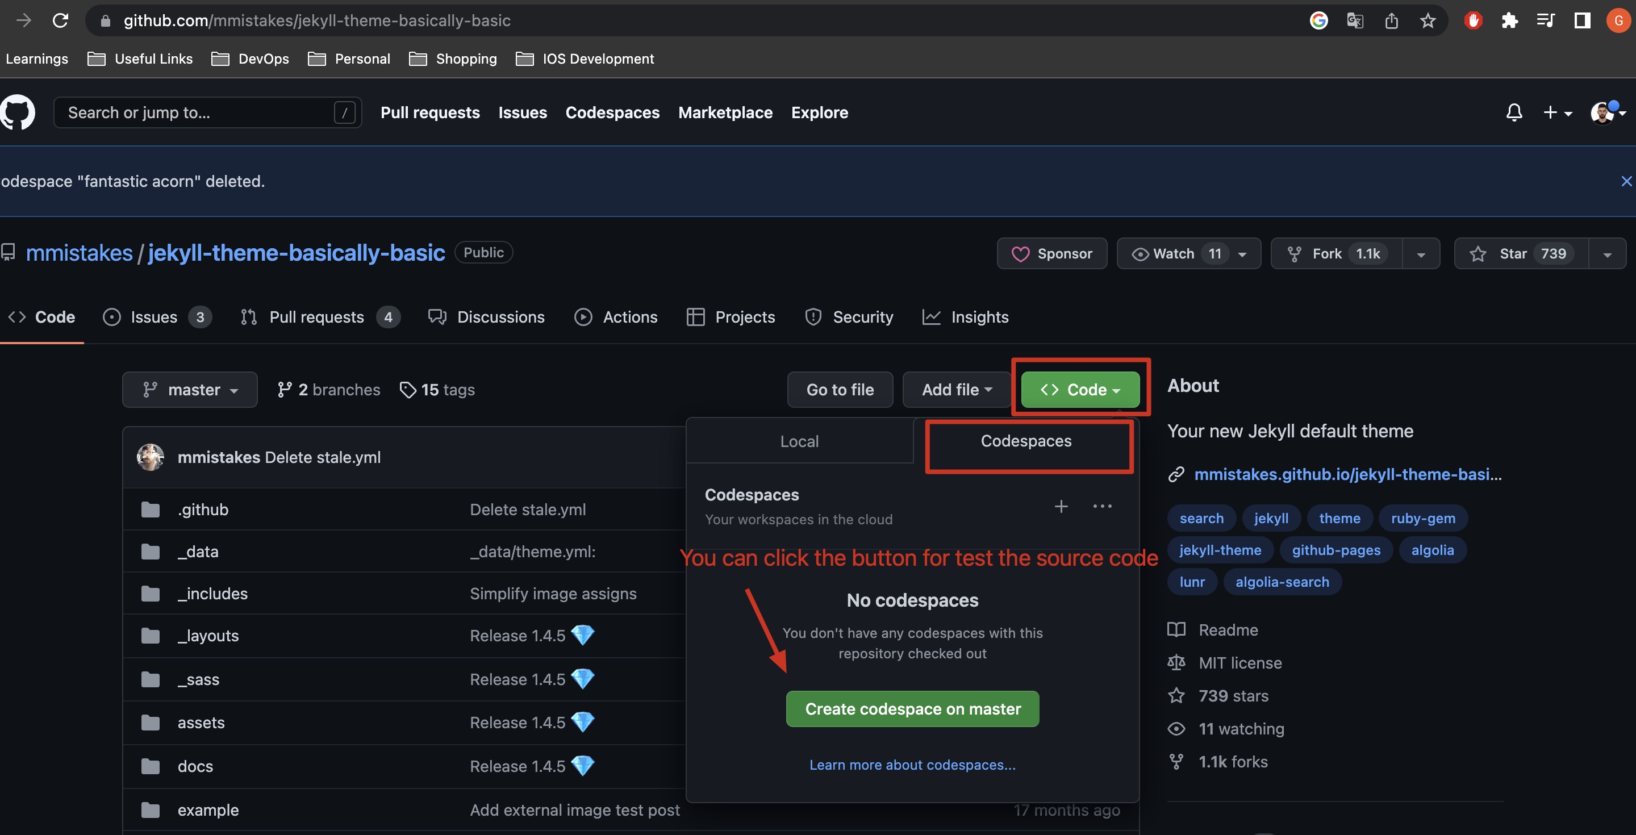Open the .github folder
The image size is (1636, 835).
pos(203,510)
